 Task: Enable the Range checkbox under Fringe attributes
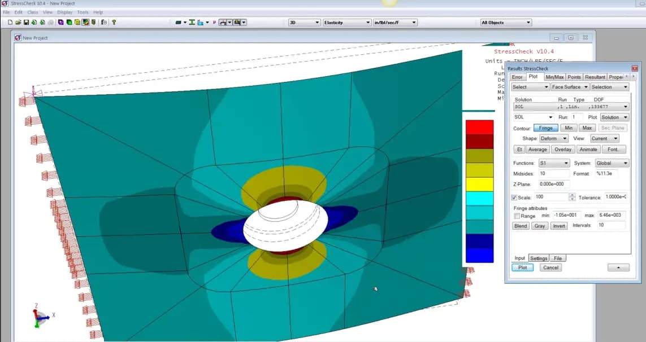[517, 215]
